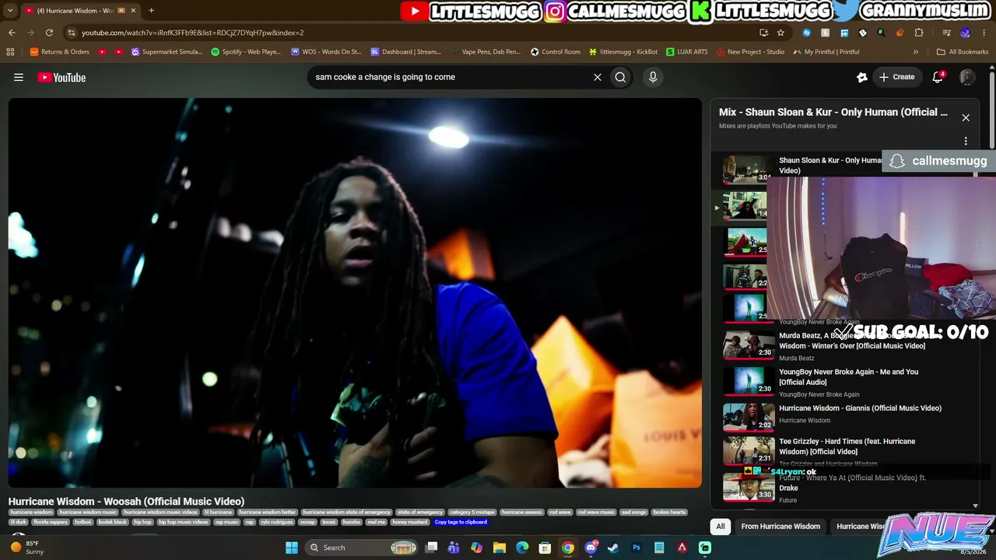996x560 pixels.
Task: Play YoungBoy Never Broke Again Me and You
Action: [x=849, y=376]
